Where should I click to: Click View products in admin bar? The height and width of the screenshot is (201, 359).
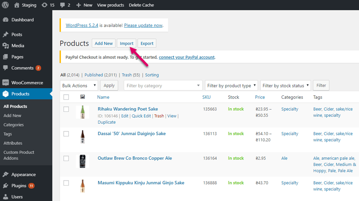[x=110, y=5]
